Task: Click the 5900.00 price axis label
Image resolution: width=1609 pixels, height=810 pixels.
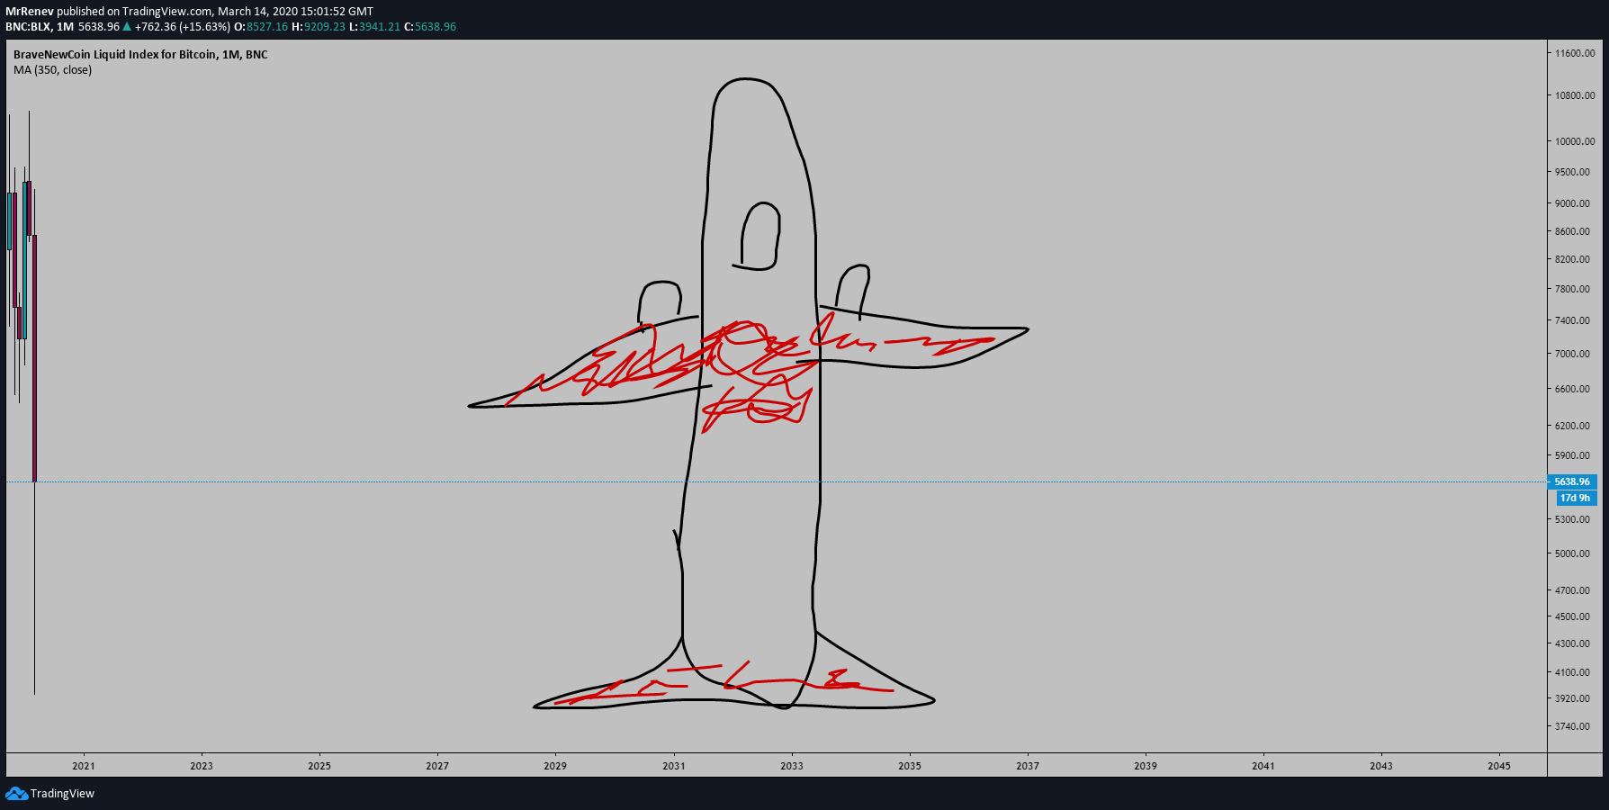Action: pyautogui.click(x=1572, y=455)
